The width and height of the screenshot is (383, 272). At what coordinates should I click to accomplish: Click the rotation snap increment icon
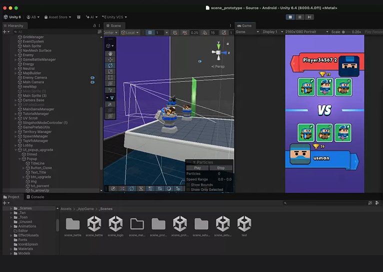pos(205,32)
